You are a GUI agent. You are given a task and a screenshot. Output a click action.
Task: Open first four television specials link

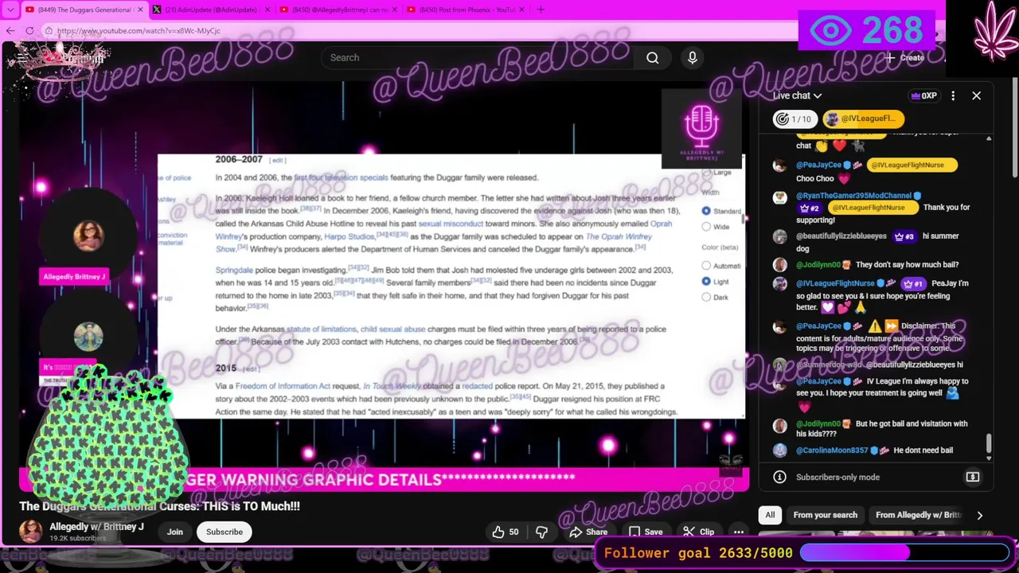(341, 177)
